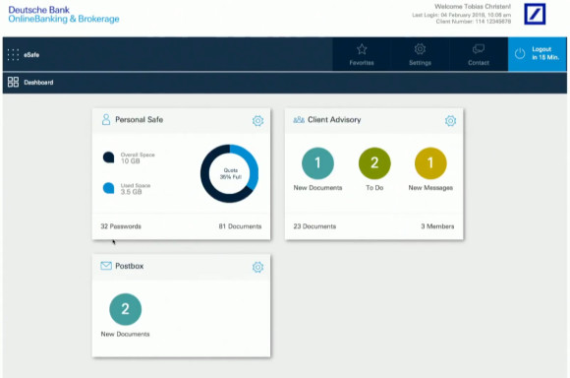Screen dimensions: 570x378
Task: Click the Personal Safe person icon
Action: tap(106, 119)
